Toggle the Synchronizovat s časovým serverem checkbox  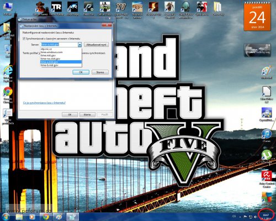pos(24,39)
